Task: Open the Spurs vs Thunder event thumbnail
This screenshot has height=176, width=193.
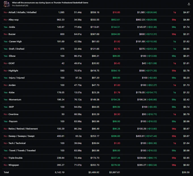Action: coord(7,4)
